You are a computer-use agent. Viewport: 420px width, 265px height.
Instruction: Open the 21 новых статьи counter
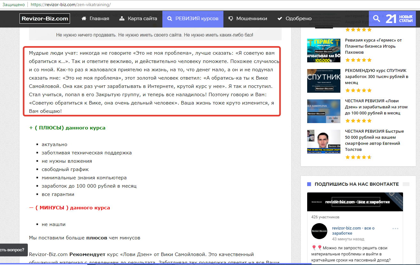tap(399, 19)
